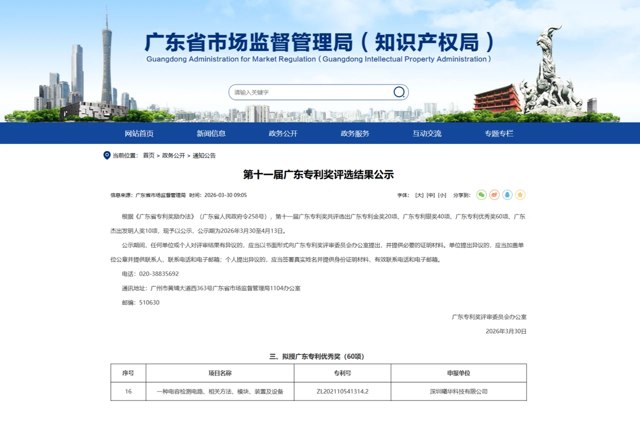Click the search magnifier icon
This screenshot has width=640, height=444.
click(399, 92)
